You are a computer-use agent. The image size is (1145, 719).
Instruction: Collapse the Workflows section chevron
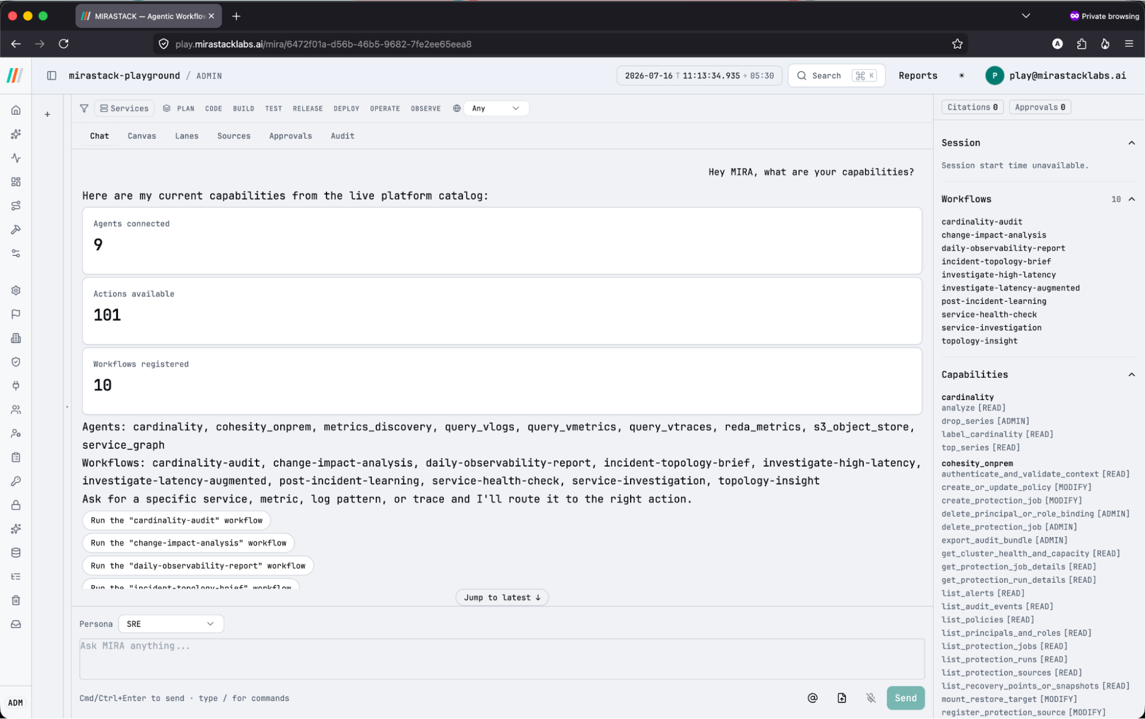click(1131, 199)
